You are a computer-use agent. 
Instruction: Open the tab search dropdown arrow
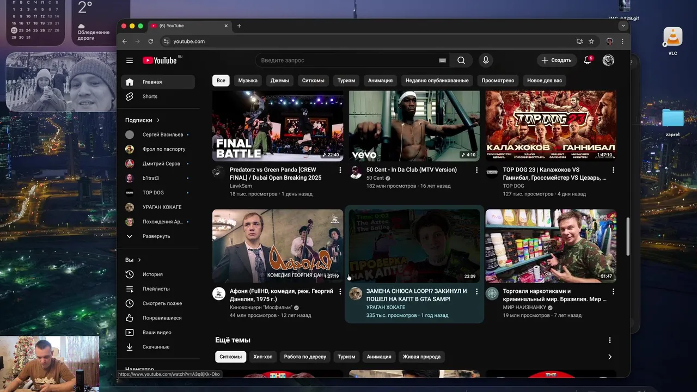tap(623, 26)
